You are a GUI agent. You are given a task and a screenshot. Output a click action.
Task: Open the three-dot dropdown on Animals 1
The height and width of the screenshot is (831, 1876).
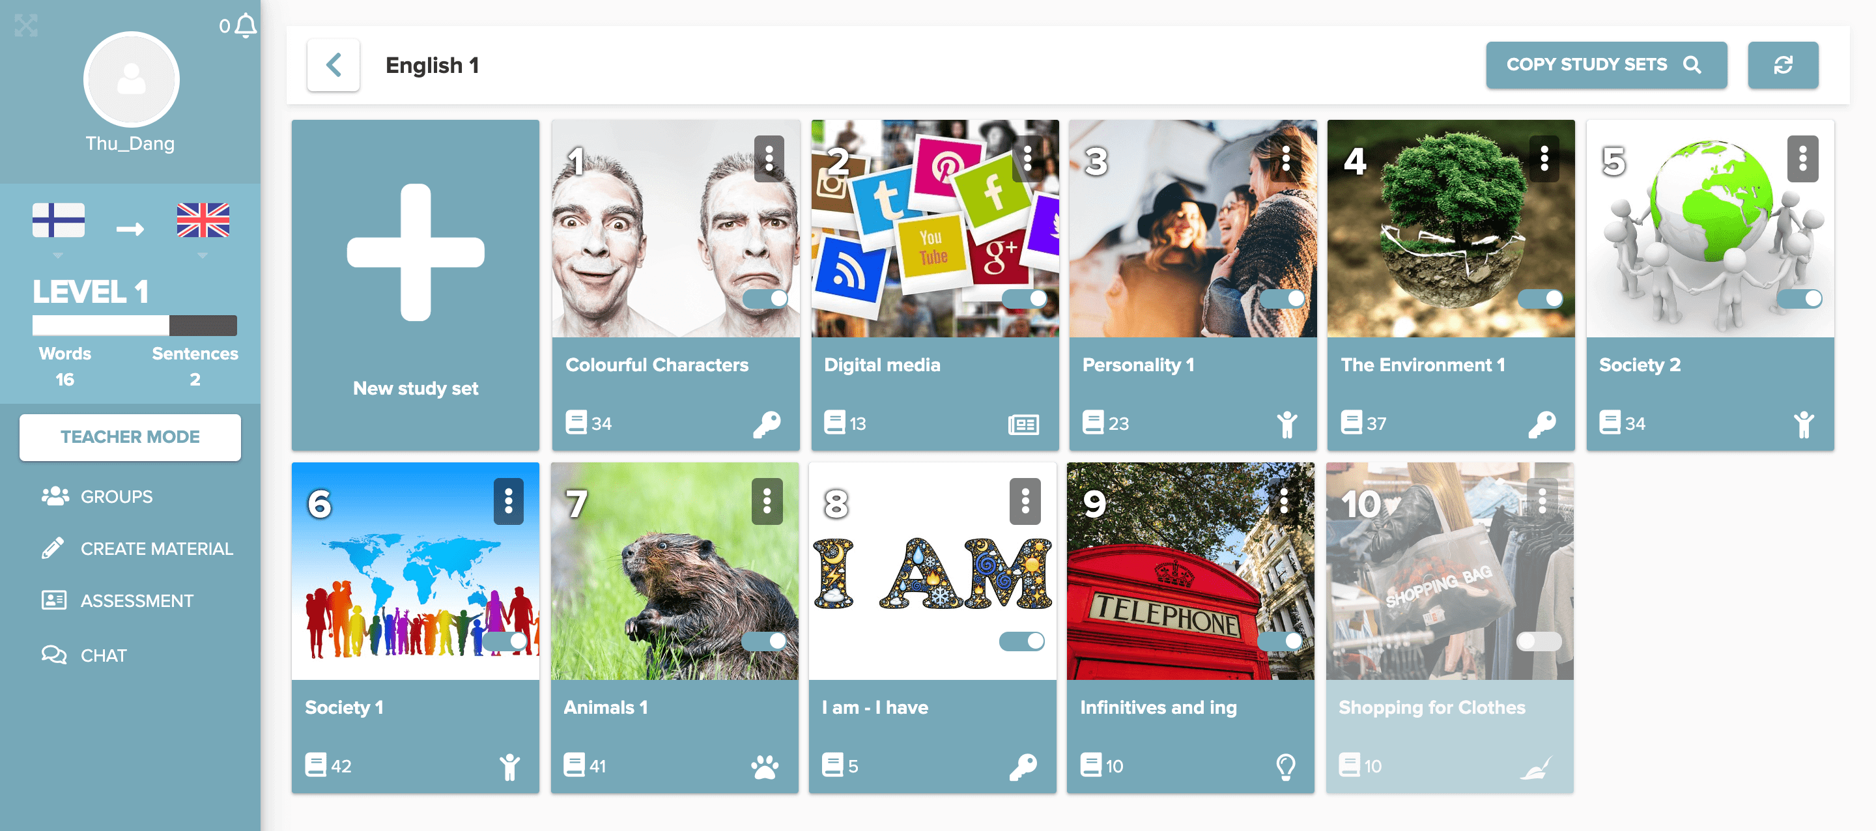767,500
